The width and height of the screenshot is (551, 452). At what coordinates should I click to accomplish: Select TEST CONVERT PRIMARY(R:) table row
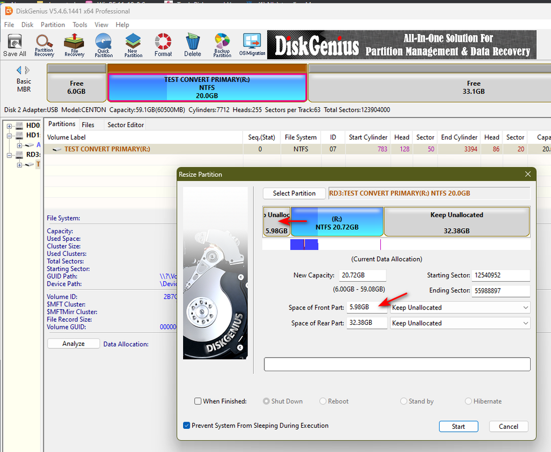click(297, 149)
